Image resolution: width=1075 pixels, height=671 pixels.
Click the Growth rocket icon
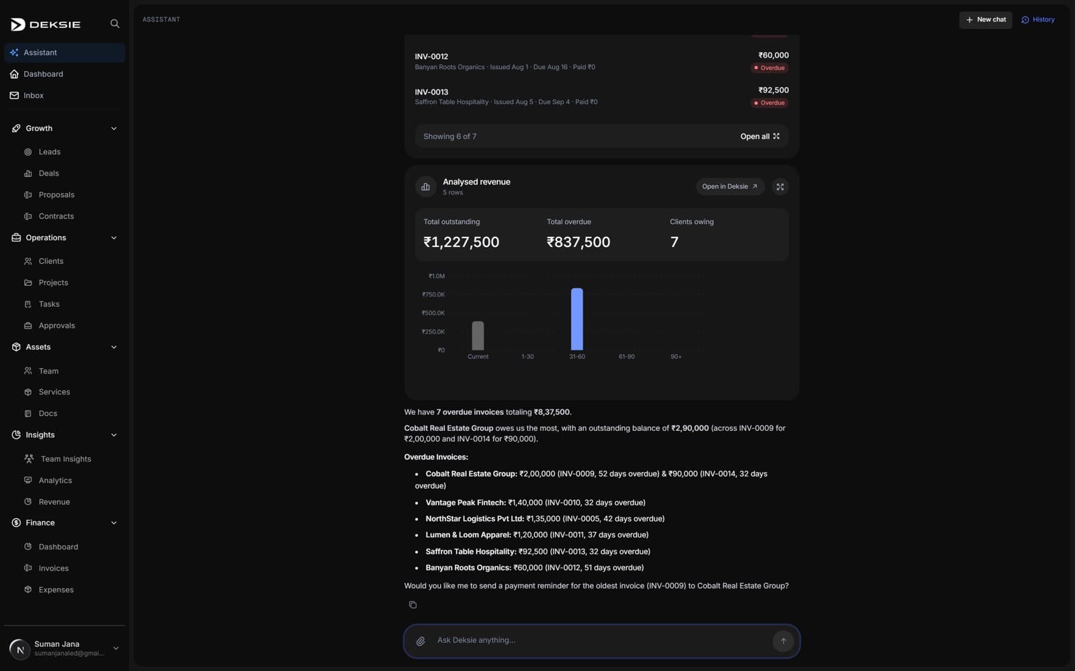pos(16,128)
